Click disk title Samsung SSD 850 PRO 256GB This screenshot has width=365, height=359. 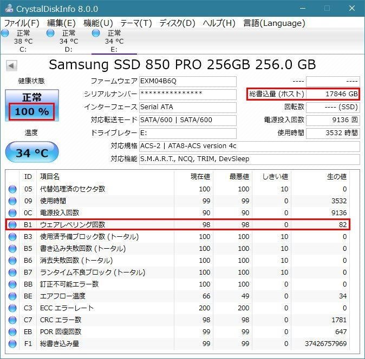tap(149, 64)
